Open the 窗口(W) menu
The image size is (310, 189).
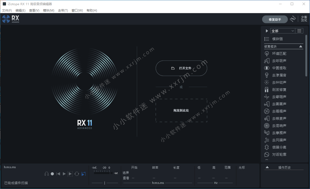[x=77, y=11]
